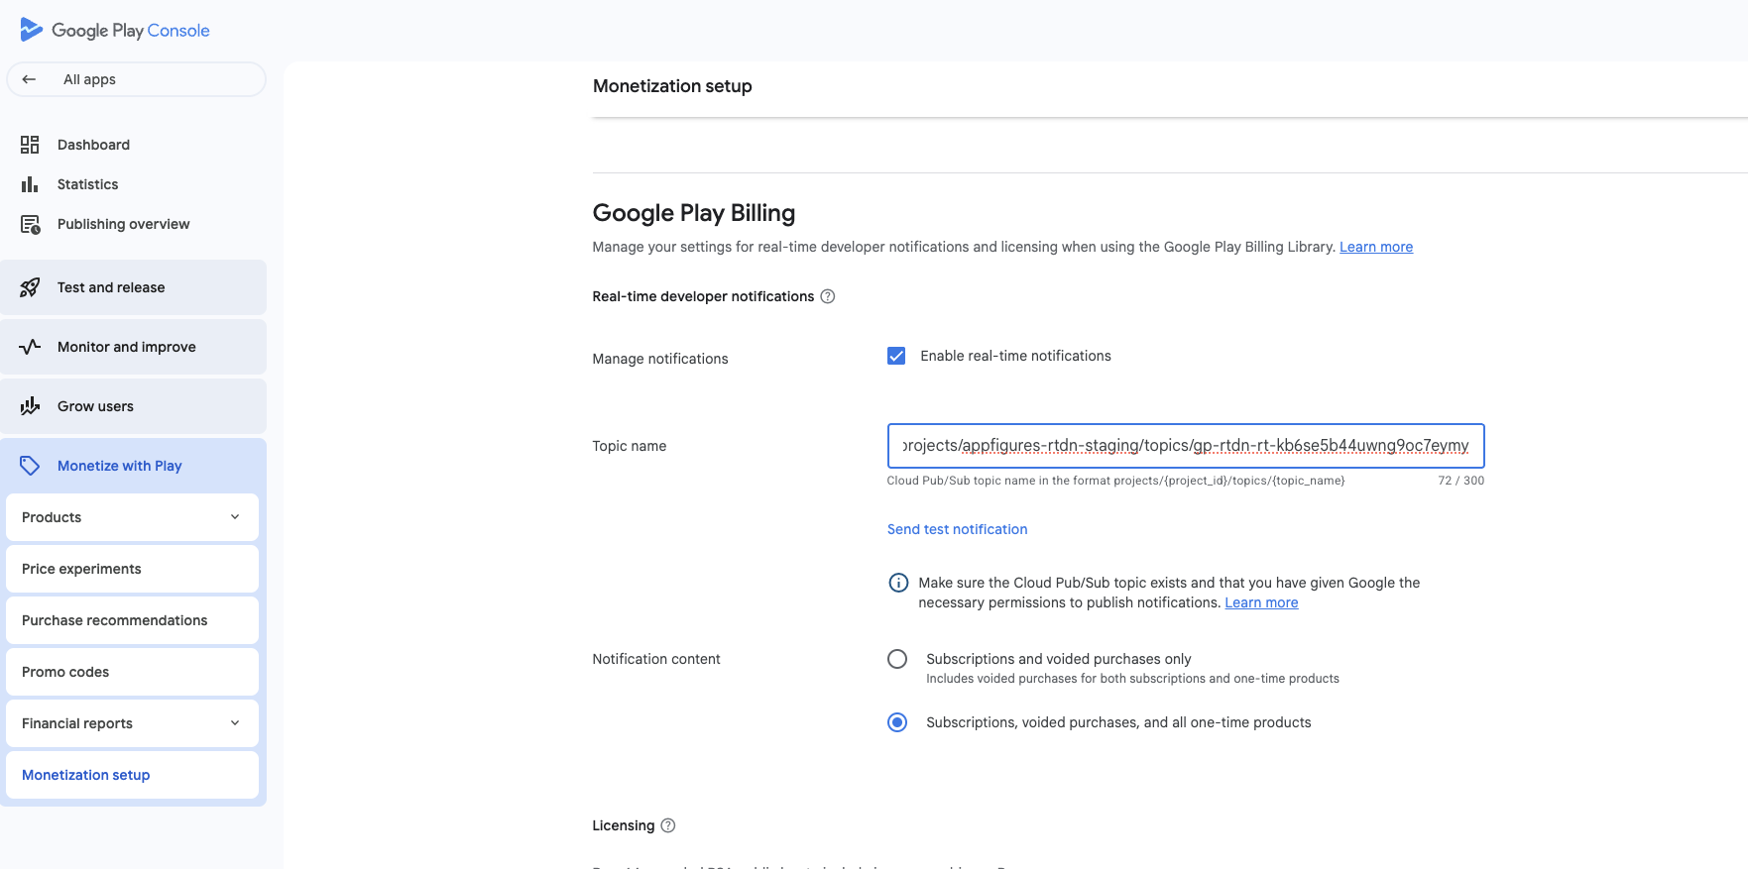Open Monetization setup in the sidebar
This screenshot has width=1748, height=869.
[132, 775]
